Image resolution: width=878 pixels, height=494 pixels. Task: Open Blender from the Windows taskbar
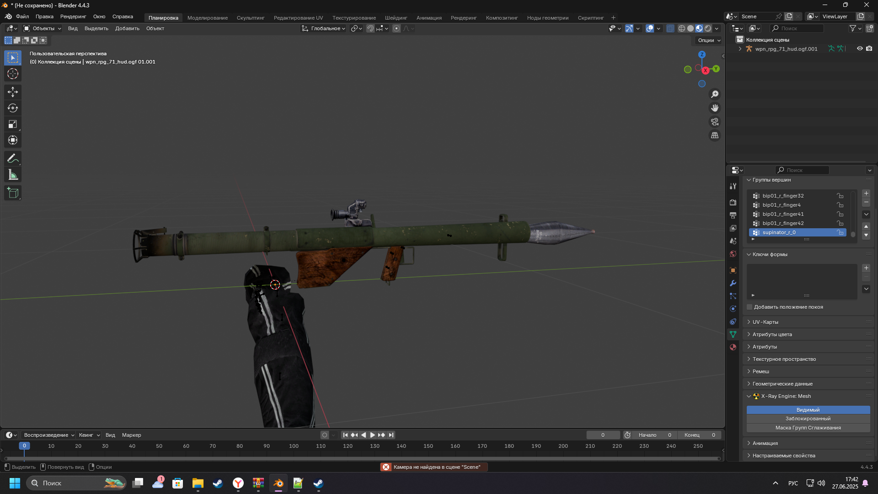pyautogui.click(x=278, y=483)
